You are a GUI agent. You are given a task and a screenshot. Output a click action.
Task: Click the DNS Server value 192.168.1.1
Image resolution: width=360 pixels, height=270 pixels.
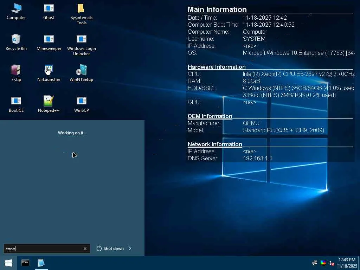[257, 159]
